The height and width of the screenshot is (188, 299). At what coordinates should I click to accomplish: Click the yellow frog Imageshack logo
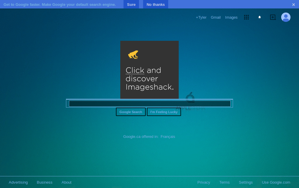point(133,55)
